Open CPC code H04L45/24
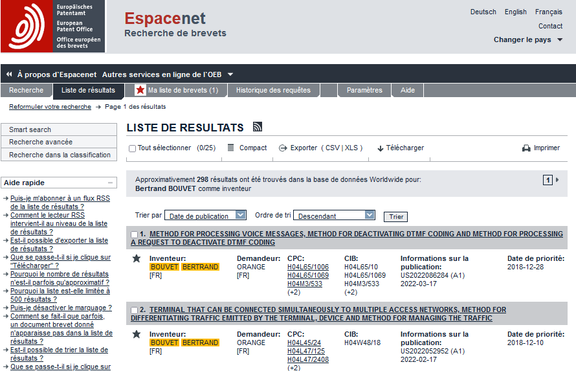Viewport: 576px width, 371px height. [304, 343]
